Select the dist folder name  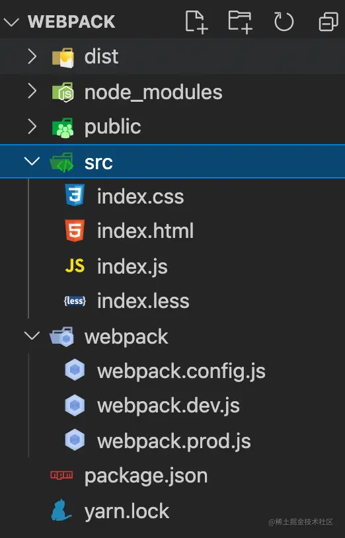point(102,56)
